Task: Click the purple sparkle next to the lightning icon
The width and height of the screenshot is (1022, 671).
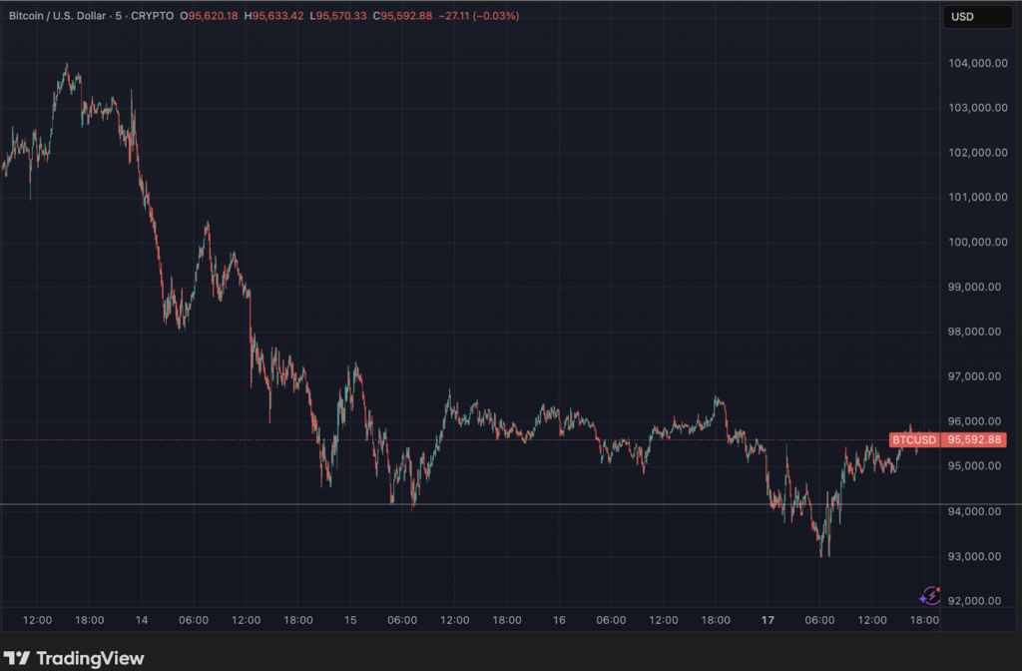Action: (923, 599)
